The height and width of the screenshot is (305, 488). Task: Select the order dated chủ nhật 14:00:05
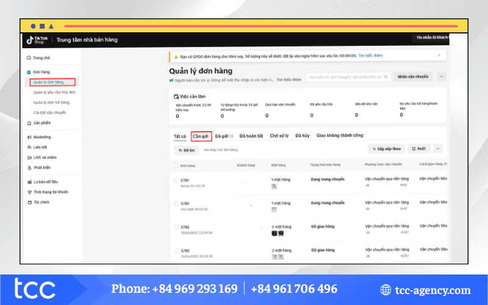(x=176, y=204)
